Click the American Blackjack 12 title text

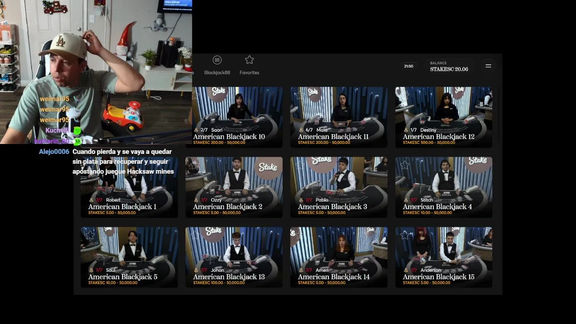[x=439, y=136]
